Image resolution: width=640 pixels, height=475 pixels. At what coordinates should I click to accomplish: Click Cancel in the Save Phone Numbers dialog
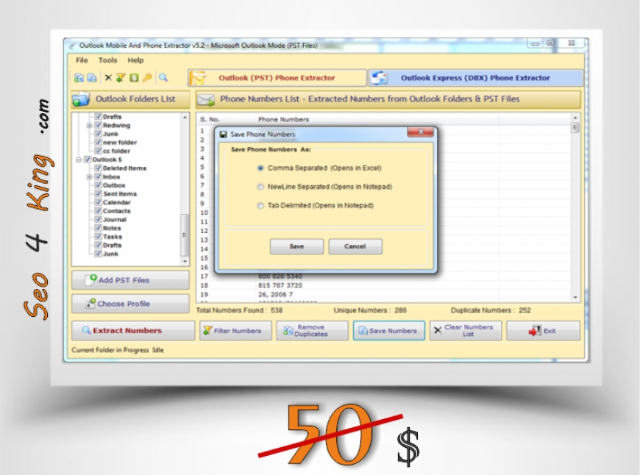tap(355, 246)
